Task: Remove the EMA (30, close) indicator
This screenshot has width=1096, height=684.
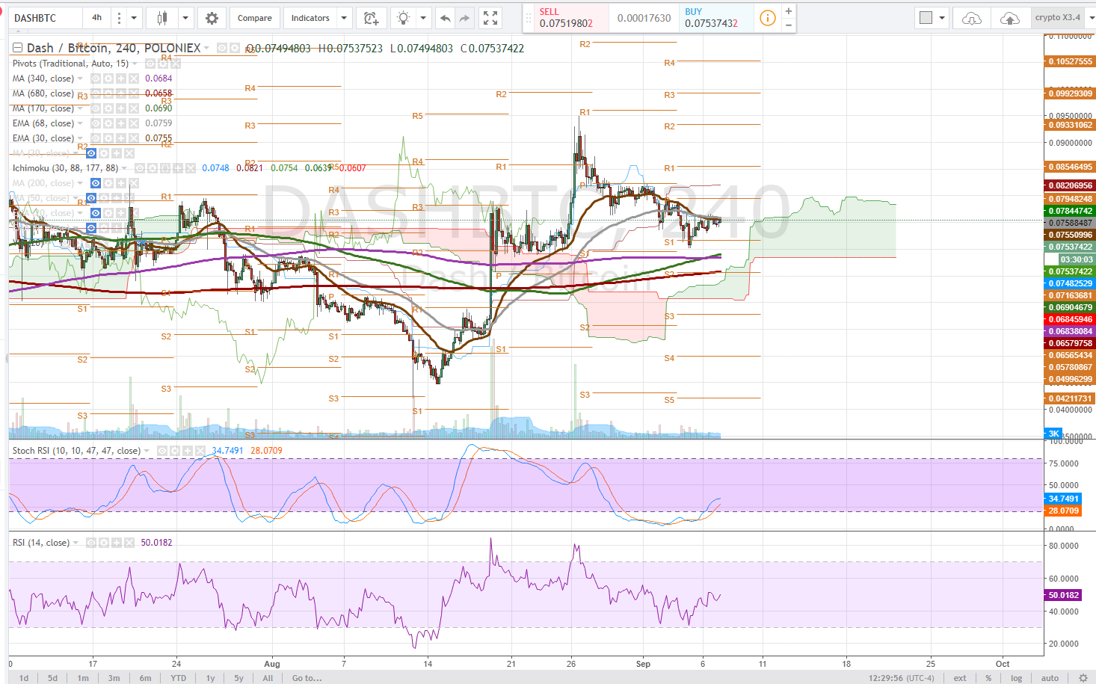Action: (133, 138)
